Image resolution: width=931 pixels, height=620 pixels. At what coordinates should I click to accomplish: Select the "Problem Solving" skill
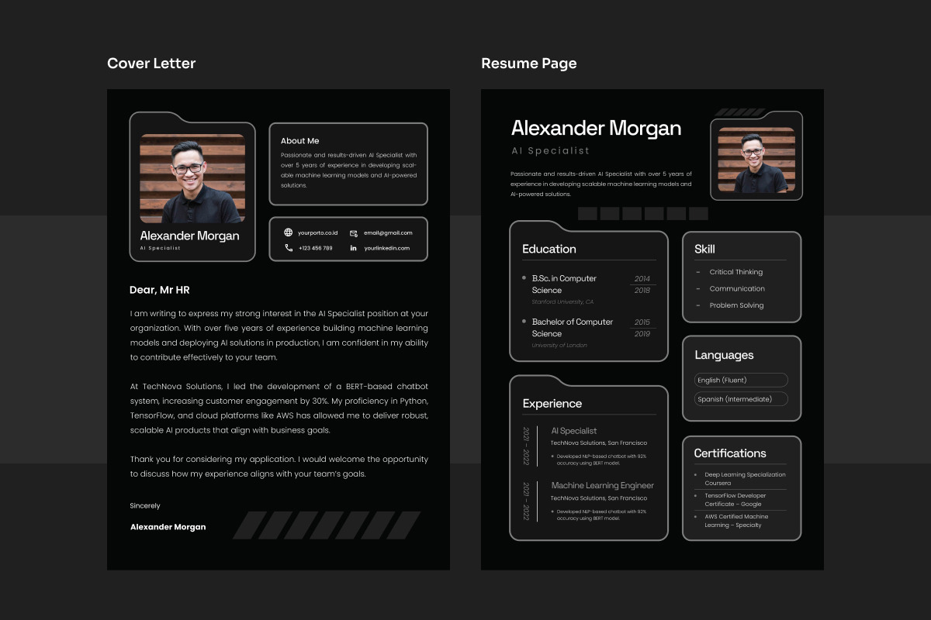(736, 305)
